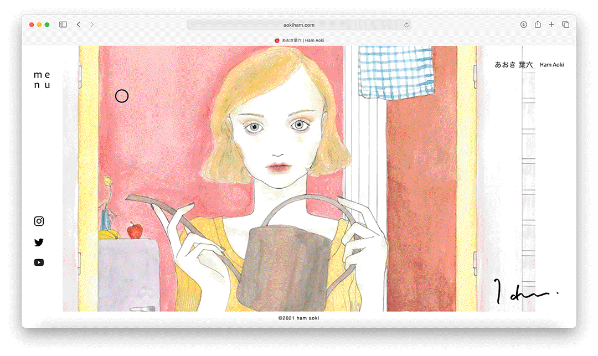598x356 pixels.
Task: Click the 'Ham Aoki' name link
Action: coord(551,65)
